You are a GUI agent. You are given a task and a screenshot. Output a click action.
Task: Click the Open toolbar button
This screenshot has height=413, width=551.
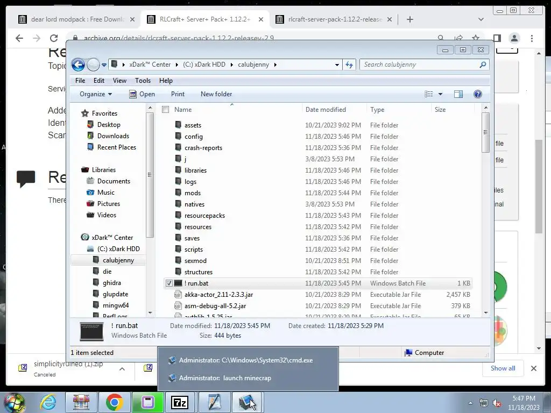[x=142, y=94]
